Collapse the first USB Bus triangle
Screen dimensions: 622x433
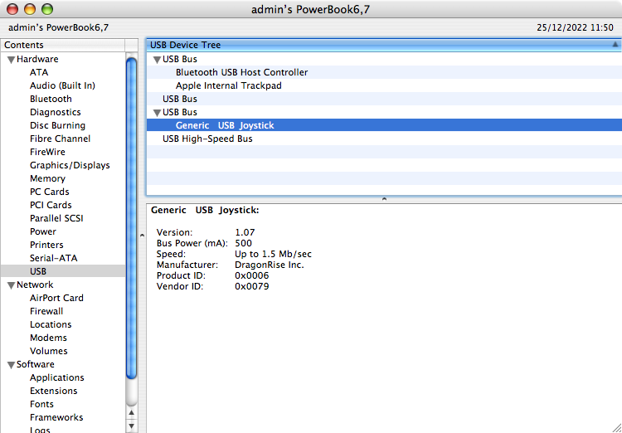(x=157, y=60)
